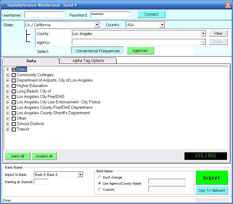Check the Higher Education checkbox

14,86
